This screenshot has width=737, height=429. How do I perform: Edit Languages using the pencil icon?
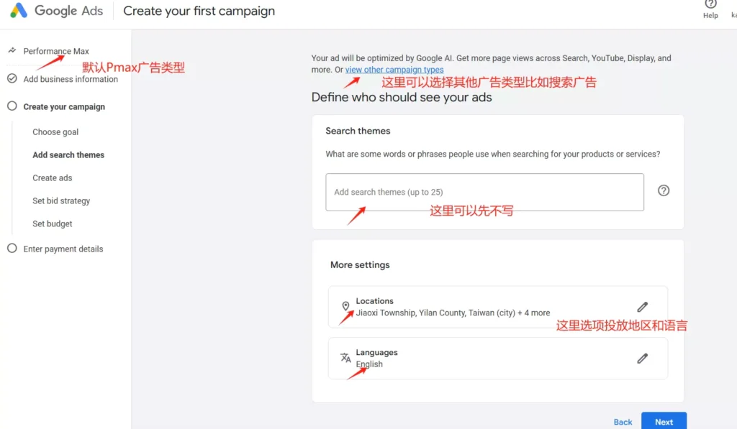(x=643, y=358)
